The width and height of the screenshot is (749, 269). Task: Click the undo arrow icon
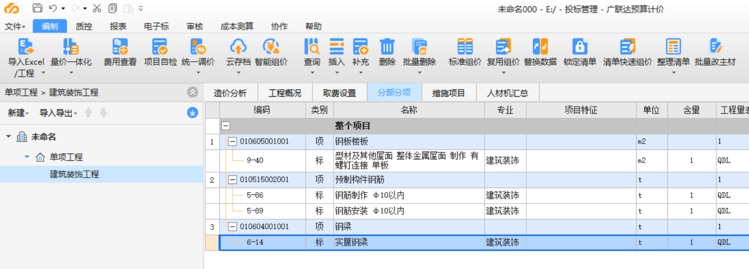53,8
